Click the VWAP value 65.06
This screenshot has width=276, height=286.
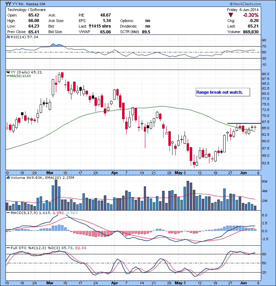pos(105,32)
